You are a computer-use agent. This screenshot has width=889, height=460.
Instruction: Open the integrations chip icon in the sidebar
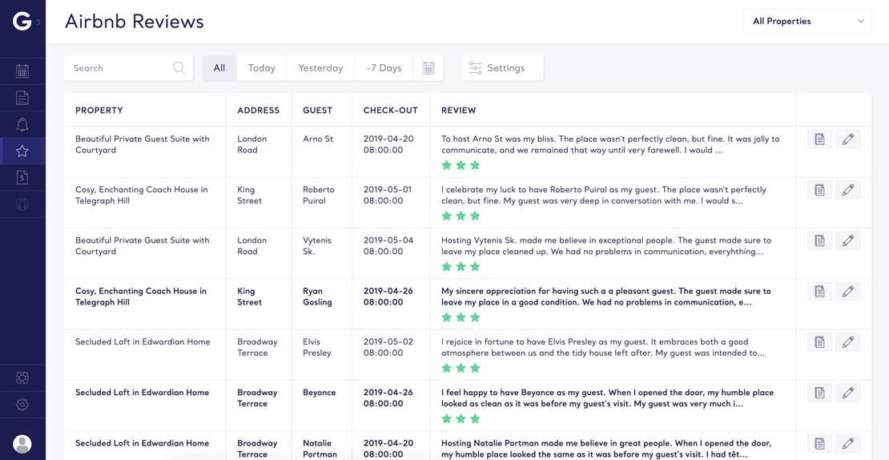22,377
